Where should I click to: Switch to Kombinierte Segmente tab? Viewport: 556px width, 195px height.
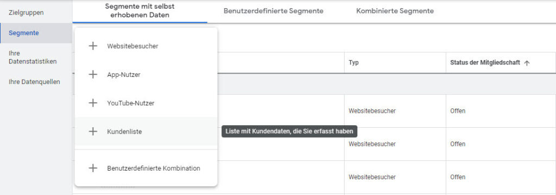[x=395, y=11]
